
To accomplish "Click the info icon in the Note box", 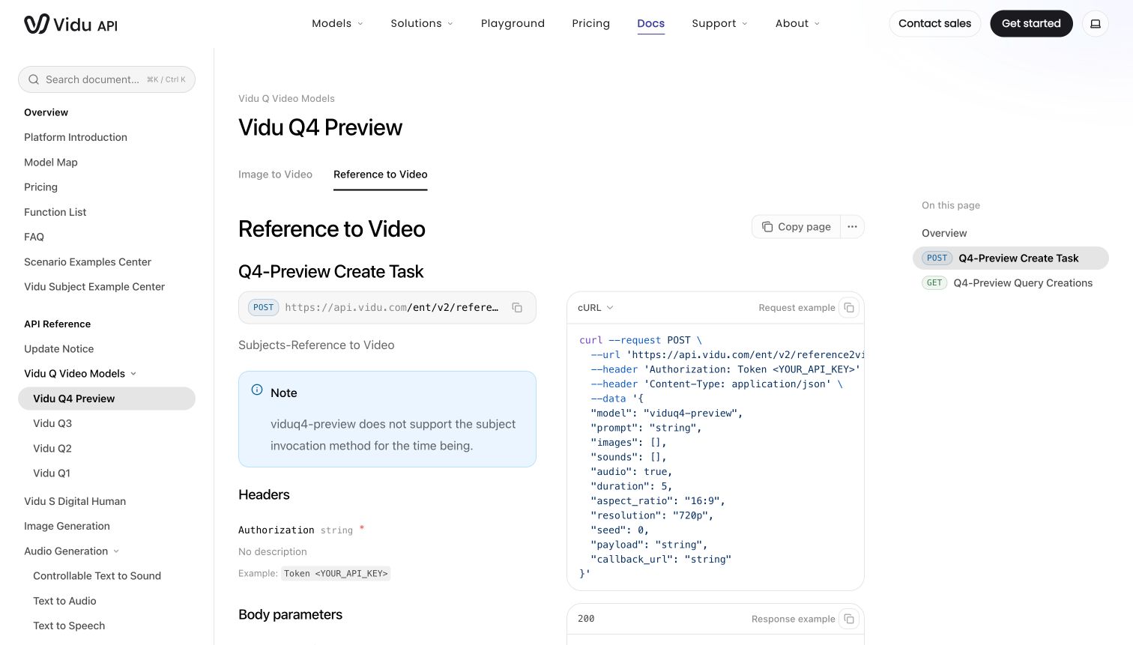I will click(x=257, y=390).
